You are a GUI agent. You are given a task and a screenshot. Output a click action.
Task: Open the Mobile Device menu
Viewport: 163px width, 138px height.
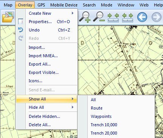64,5
